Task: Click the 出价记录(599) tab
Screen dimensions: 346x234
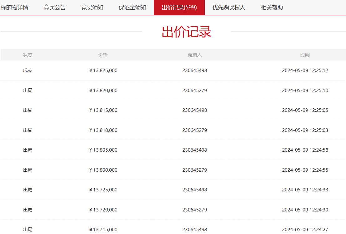Action: pyautogui.click(x=179, y=8)
